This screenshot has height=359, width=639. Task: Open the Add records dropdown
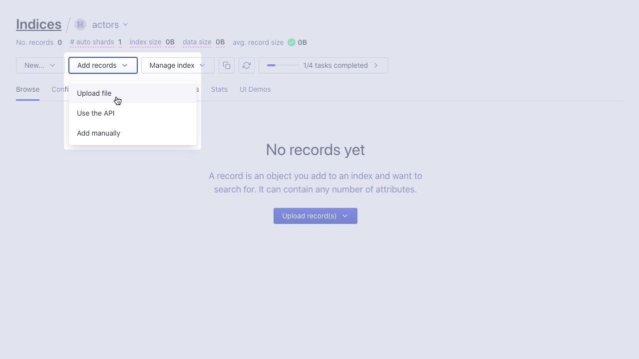tap(102, 65)
